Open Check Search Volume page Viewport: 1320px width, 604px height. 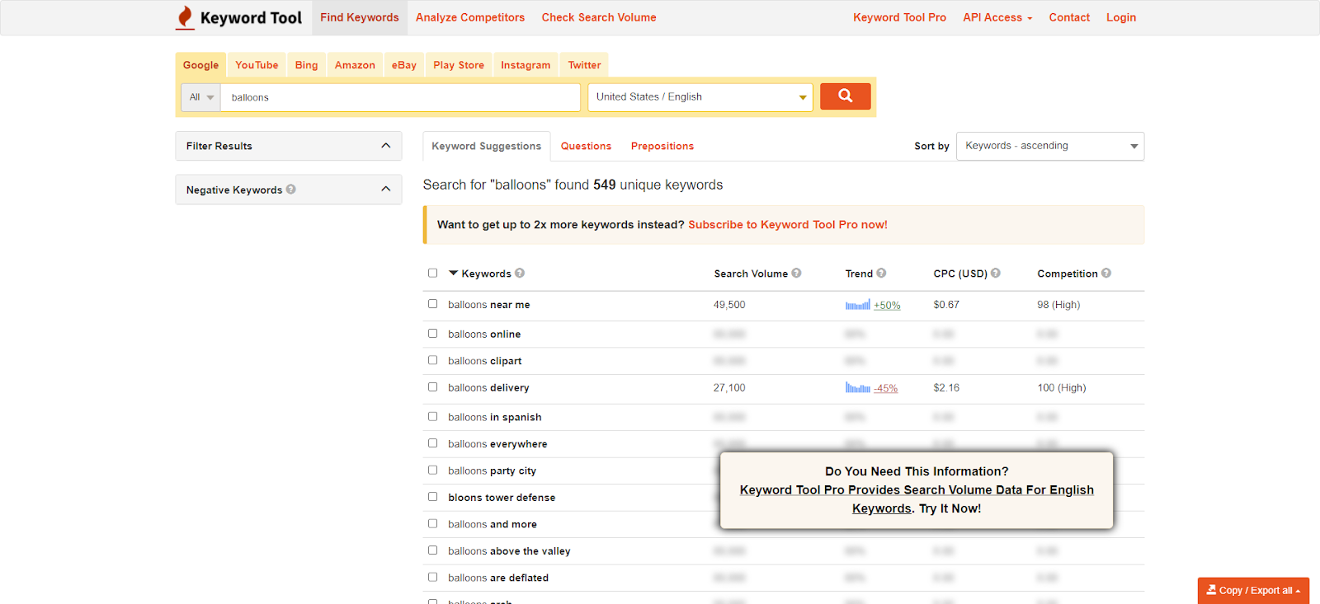(599, 17)
